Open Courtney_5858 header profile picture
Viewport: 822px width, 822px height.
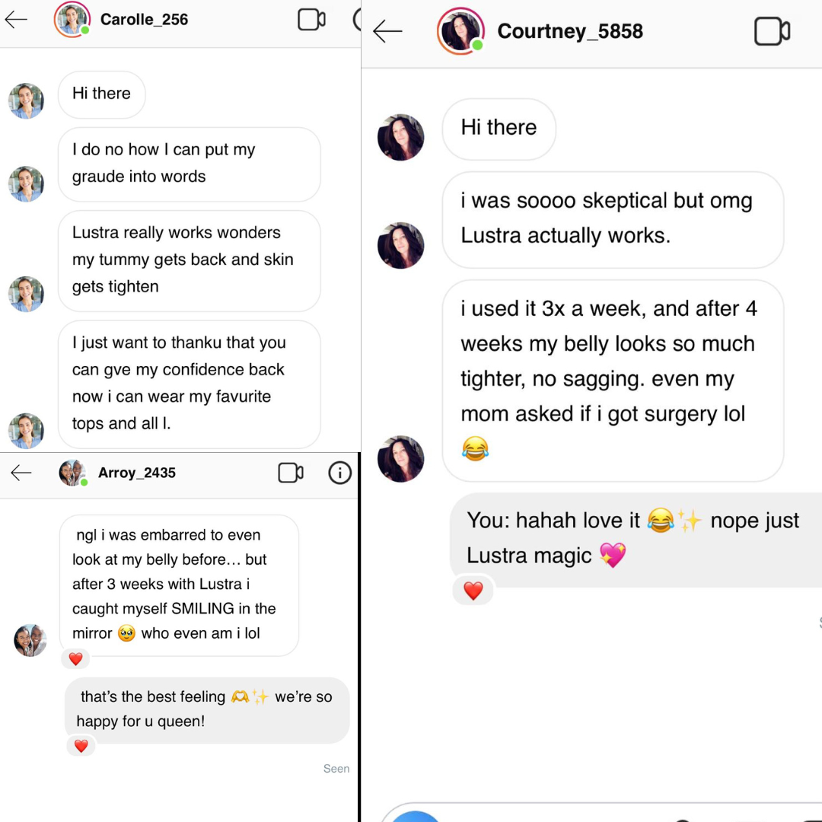click(x=460, y=31)
